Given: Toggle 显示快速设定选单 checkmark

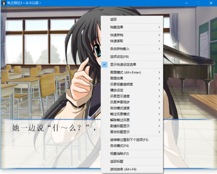Looking at the screenshot, I should (x=132, y=64).
